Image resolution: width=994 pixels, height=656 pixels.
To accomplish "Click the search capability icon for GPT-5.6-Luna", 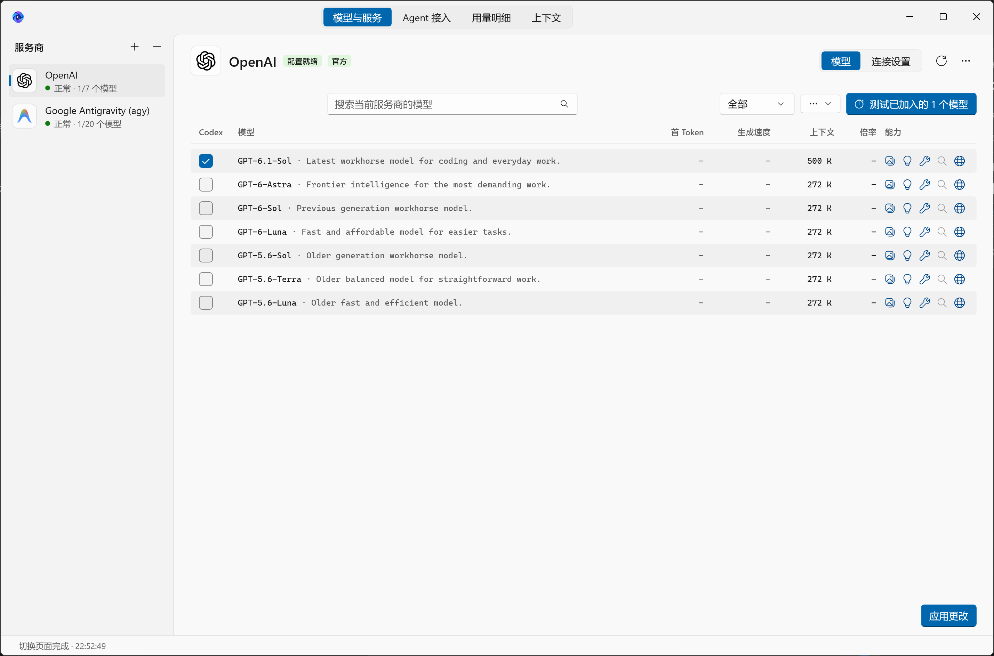I will point(942,303).
